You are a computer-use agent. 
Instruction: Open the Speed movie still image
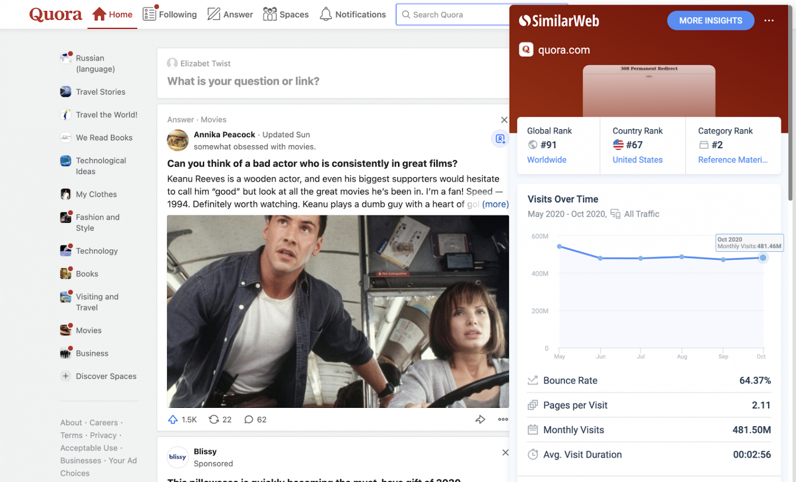pos(338,311)
